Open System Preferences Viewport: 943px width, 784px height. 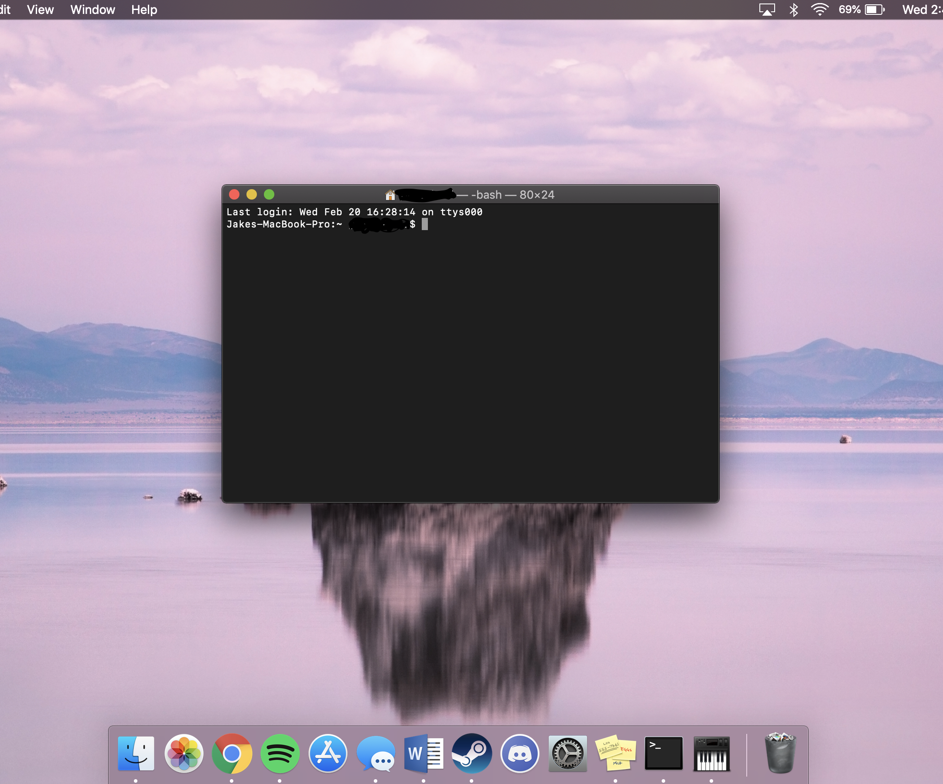(567, 754)
